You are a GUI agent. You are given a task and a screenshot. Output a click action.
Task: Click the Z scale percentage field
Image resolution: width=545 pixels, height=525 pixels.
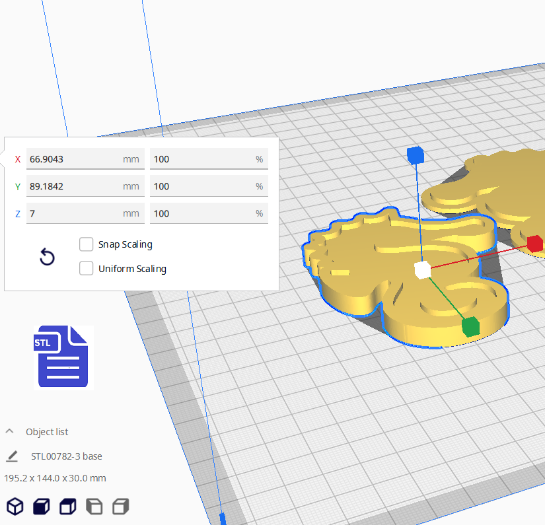coord(201,213)
